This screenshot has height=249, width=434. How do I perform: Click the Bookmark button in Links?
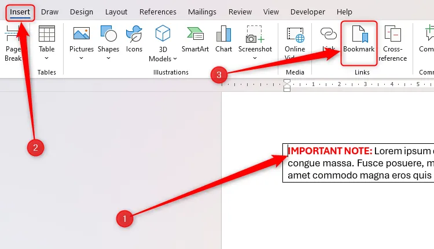[359, 40]
